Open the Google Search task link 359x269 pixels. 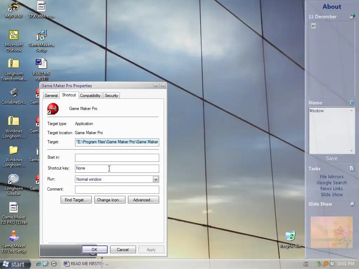tap(332, 183)
